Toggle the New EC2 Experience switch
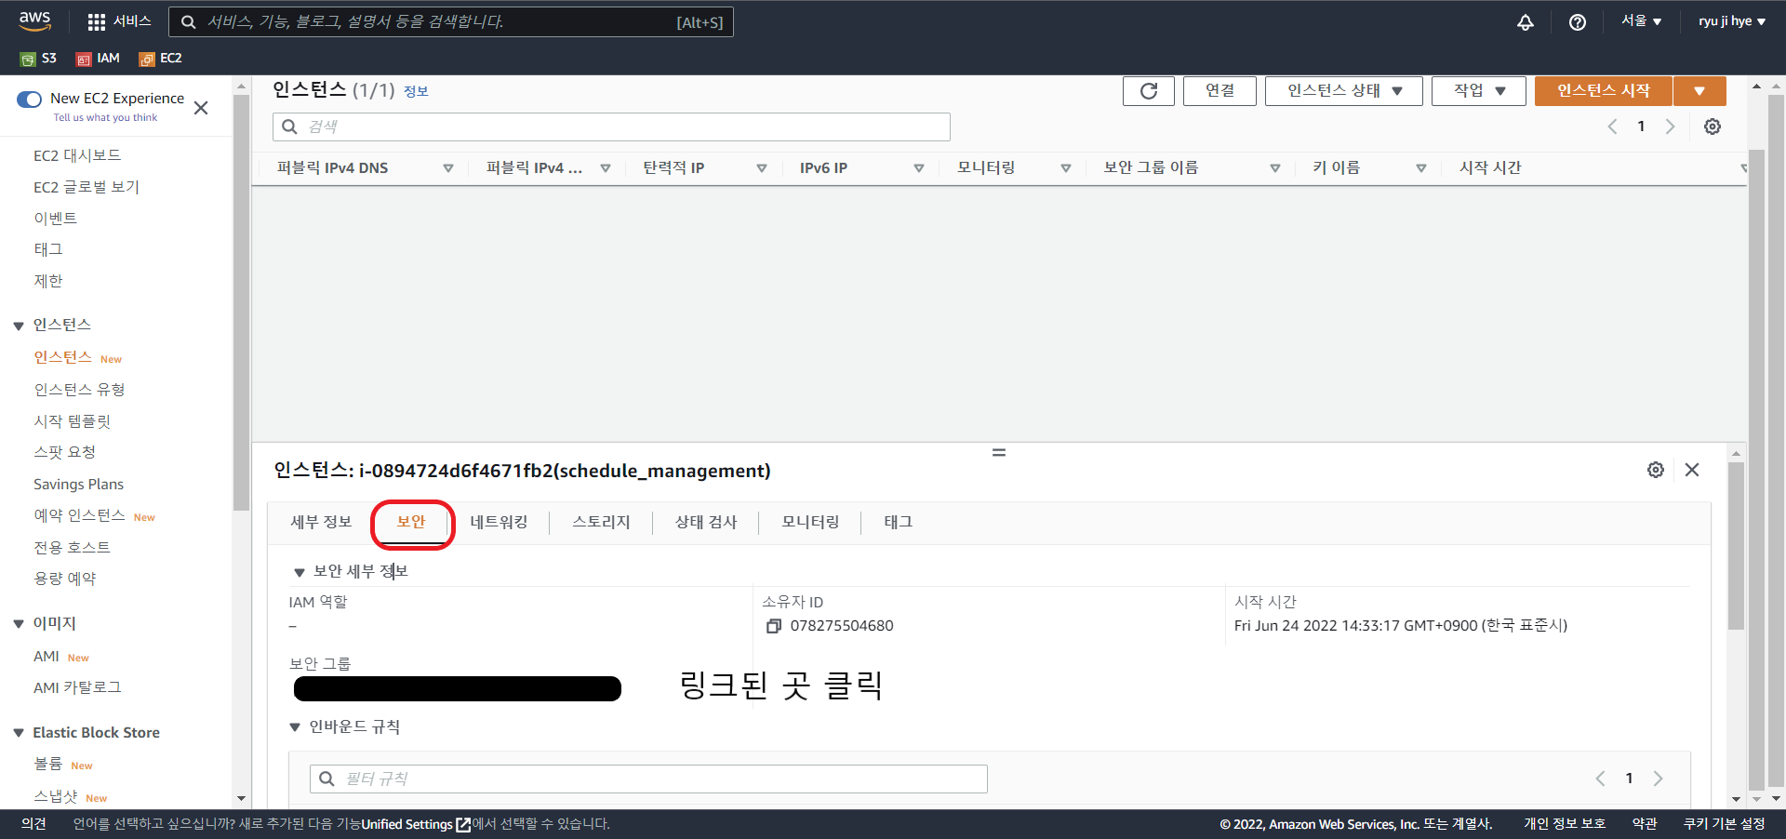Image resolution: width=1786 pixels, height=839 pixels. click(x=30, y=99)
